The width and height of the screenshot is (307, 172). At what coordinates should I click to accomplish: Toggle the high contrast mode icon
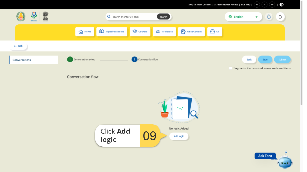pos(281,4)
